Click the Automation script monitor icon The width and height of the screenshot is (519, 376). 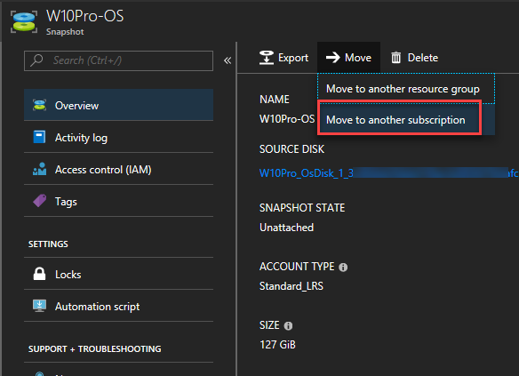[39, 306]
